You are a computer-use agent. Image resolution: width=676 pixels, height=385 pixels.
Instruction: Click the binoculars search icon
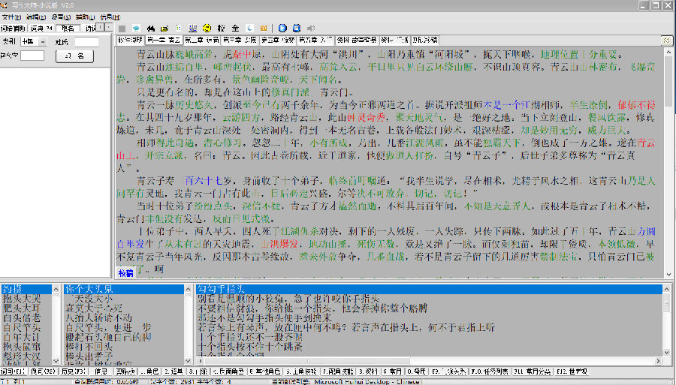point(150,29)
